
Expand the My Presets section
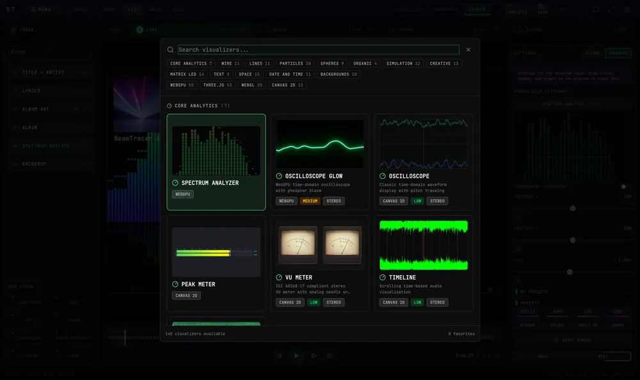572,292
